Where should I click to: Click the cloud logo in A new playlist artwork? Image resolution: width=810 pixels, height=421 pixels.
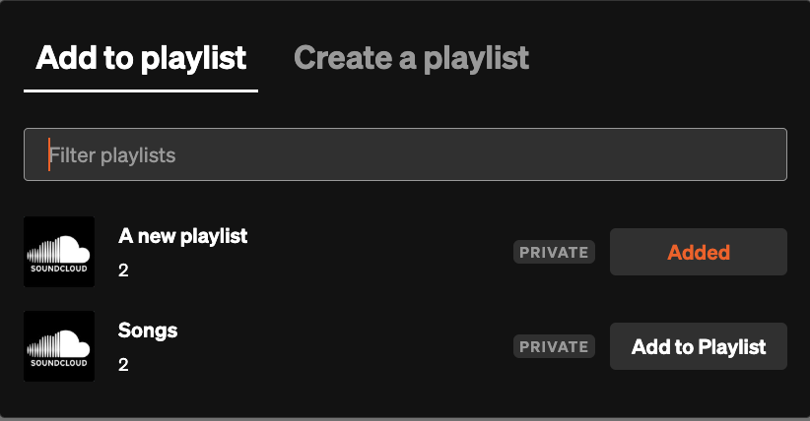[x=59, y=247]
